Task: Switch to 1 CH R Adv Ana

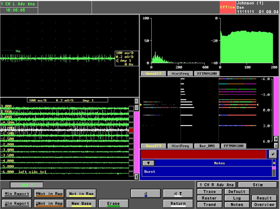Action: (216, 185)
